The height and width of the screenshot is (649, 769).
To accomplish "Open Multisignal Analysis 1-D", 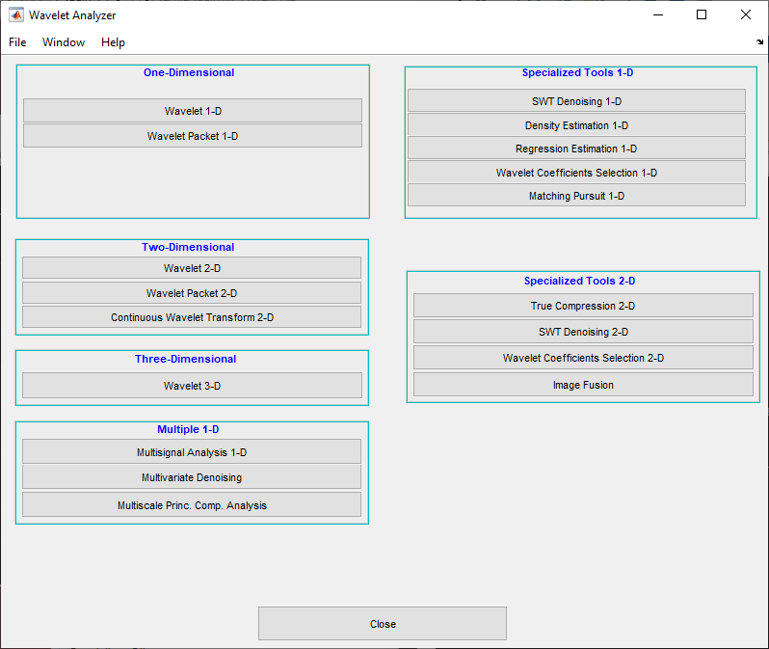I will 192,452.
